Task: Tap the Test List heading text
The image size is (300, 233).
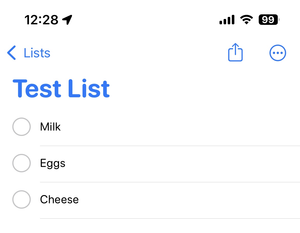Action: [x=61, y=88]
